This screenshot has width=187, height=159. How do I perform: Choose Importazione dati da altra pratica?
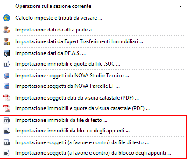93,30
